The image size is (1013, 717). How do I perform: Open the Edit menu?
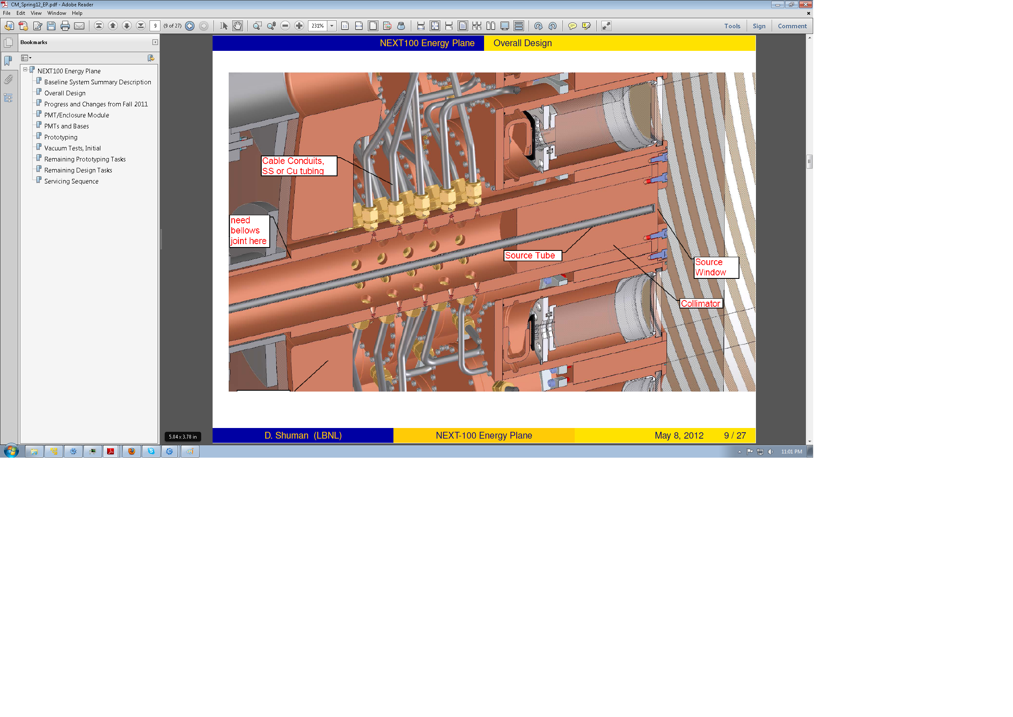point(21,13)
